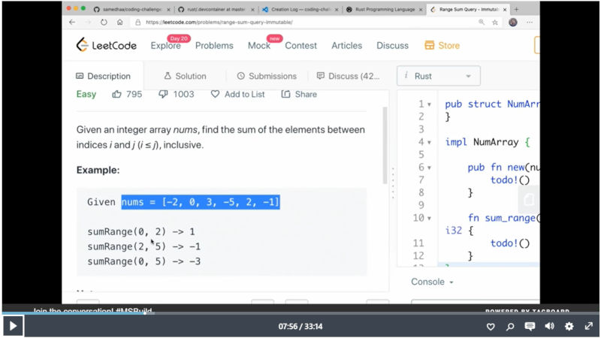Open video search magnifier icon

coord(510,327)
